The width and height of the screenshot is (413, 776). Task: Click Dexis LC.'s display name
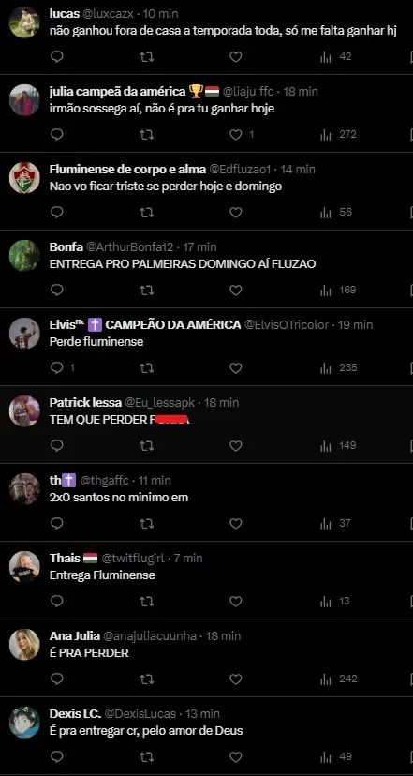(75, 713)
